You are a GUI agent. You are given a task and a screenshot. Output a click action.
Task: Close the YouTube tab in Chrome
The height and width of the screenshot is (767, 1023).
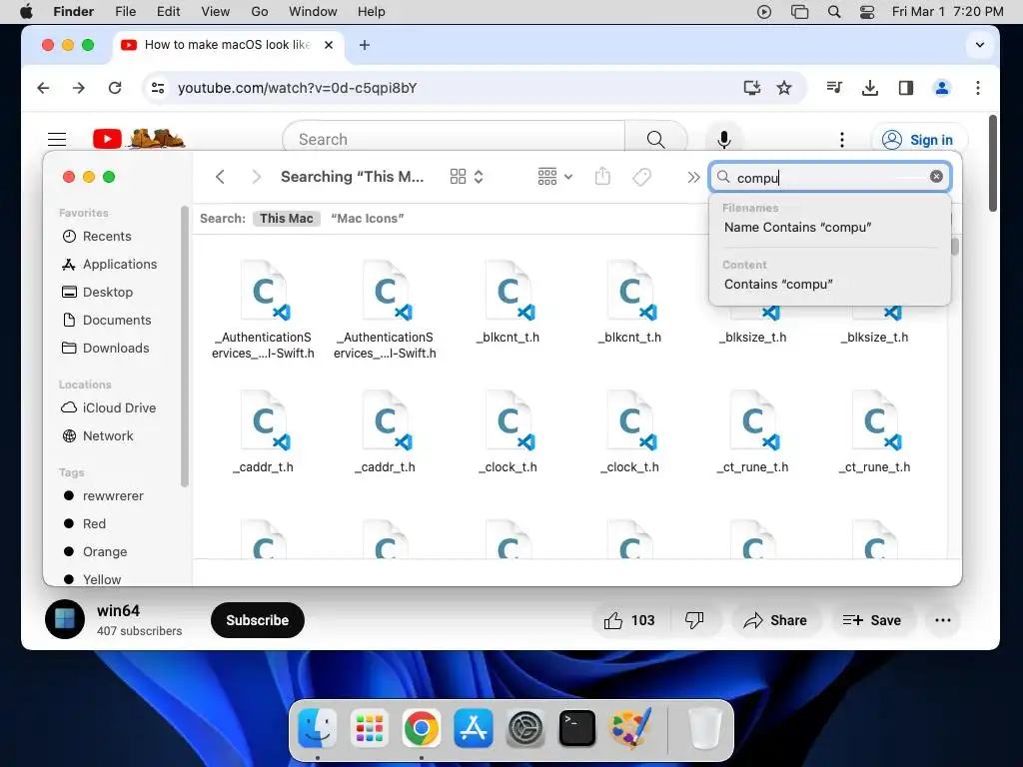pyautogui.click(x=329, y=44)
